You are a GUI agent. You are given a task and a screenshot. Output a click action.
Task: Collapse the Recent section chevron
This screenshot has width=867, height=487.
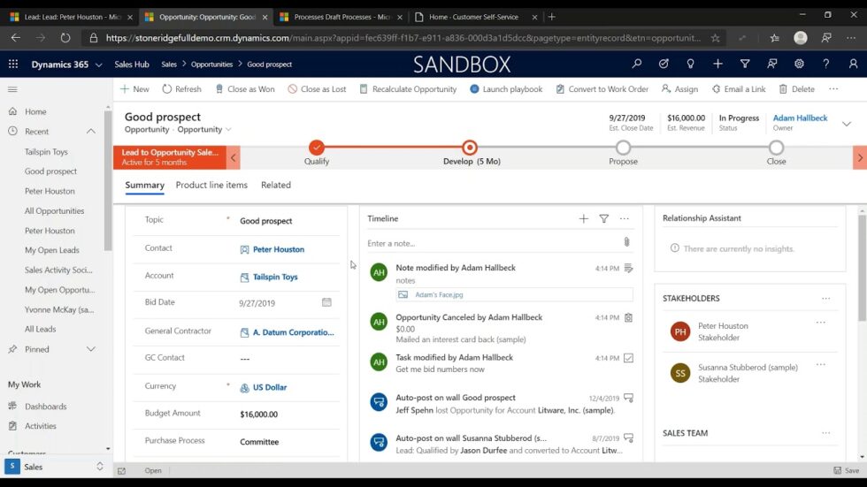pyautogui.click(x=90, y=132)
